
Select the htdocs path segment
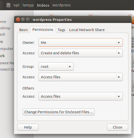tap(43, 5)
